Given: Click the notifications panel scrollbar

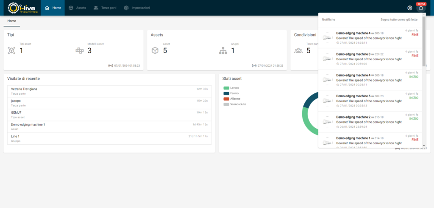Looking at the screenshot, I should [x=424, y=42].
